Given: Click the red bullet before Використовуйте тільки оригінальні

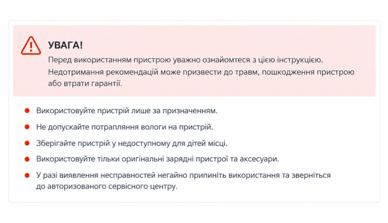Looking at the screenshot, I should coord(27,159).
